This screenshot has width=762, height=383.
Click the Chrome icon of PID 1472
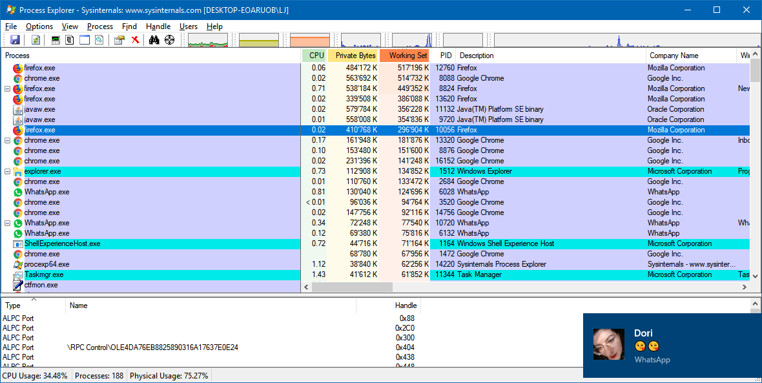18,254
